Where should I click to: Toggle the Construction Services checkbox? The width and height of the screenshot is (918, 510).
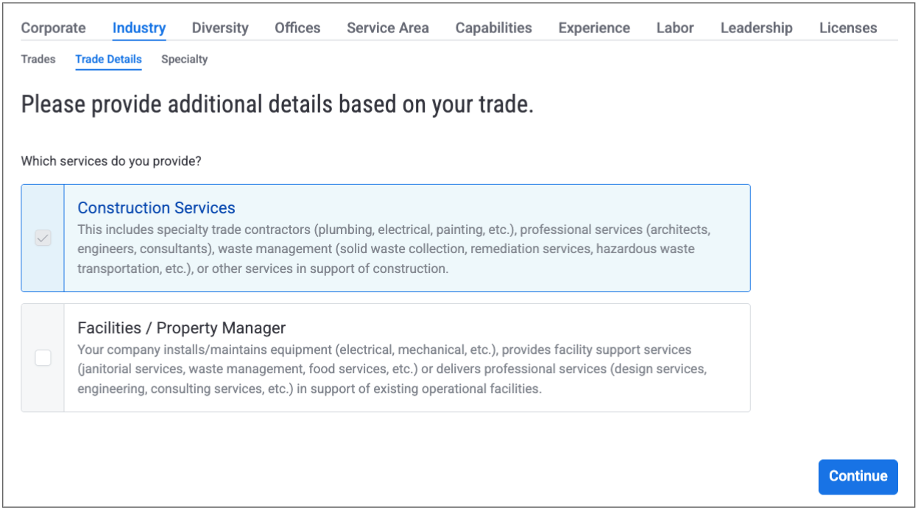pyautogui.click(x=43, y=238)
